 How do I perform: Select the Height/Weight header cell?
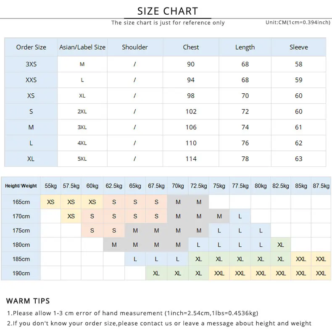[x=21, y=186]
